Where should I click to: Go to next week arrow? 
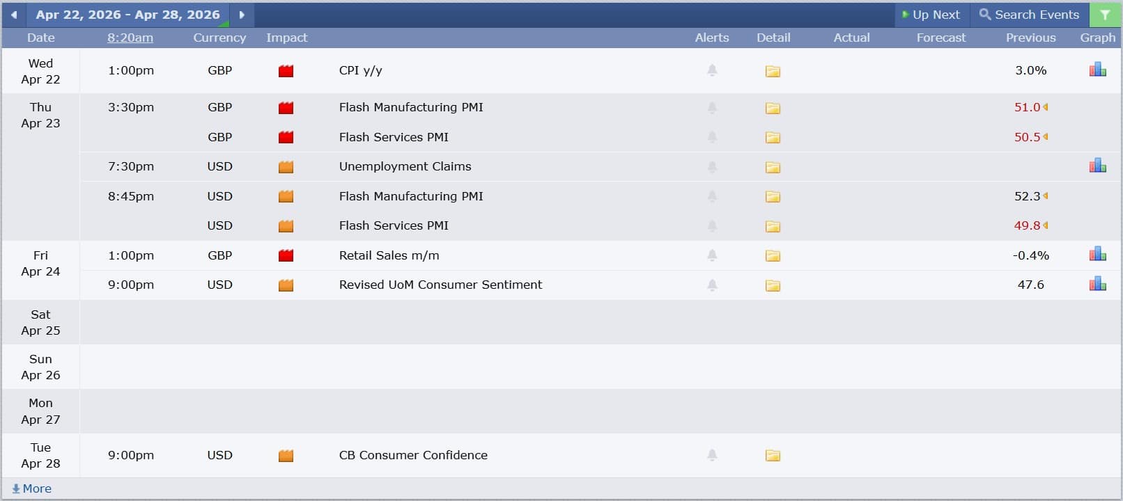pyautogui.click(x=242, y=15)
